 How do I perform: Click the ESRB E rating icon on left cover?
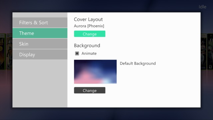coord(9,67)
